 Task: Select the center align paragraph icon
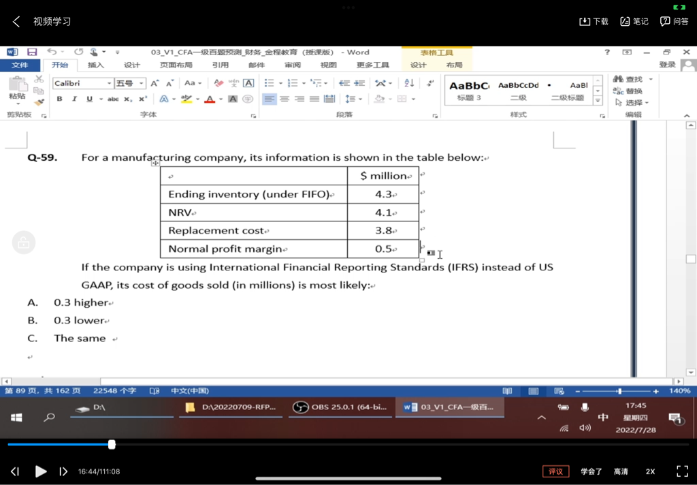tap(285, 99)
